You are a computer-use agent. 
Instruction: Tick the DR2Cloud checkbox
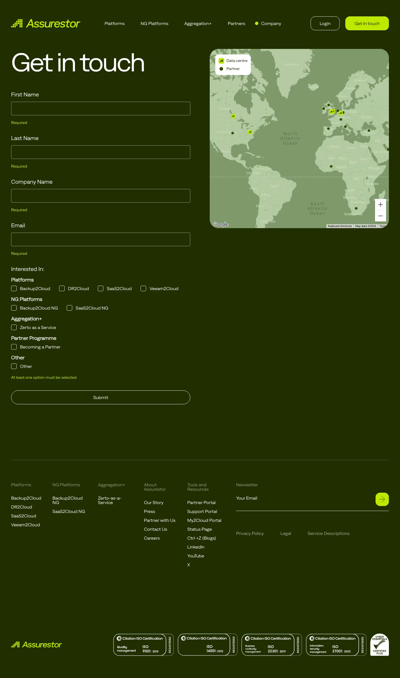(62, 288)
